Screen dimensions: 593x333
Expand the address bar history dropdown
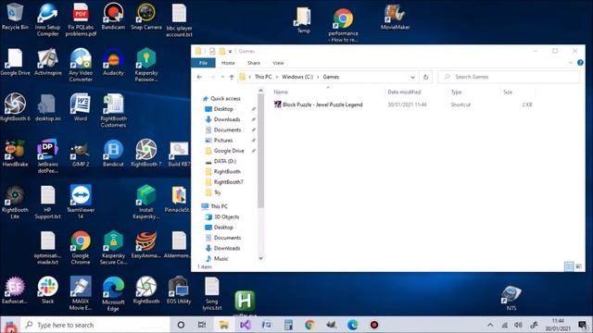[412, 77]
